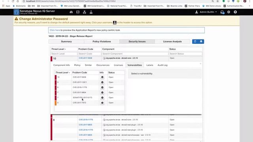Open CVE-2017-9805 link for struts2-rest-plugin
Image resolution: width=253 pixels, height=142 pixels.
pyautogui.click(x=85, y=125)
